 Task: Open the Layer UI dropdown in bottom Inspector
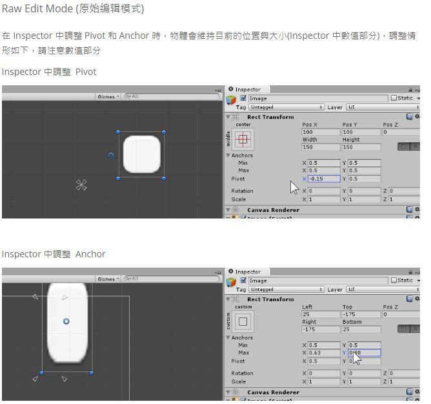[383, 290]
